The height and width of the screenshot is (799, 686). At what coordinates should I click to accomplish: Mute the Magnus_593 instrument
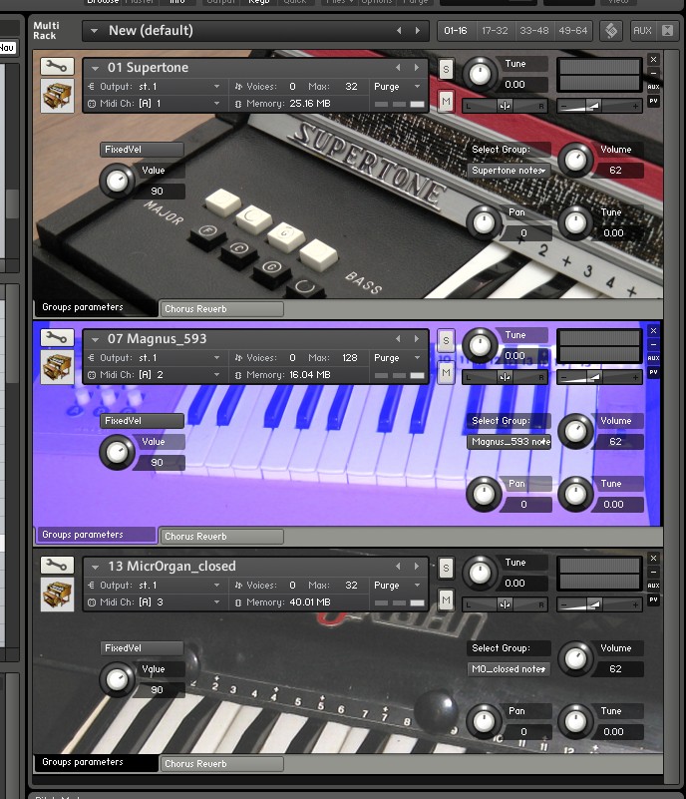click(x=446, y=372)
